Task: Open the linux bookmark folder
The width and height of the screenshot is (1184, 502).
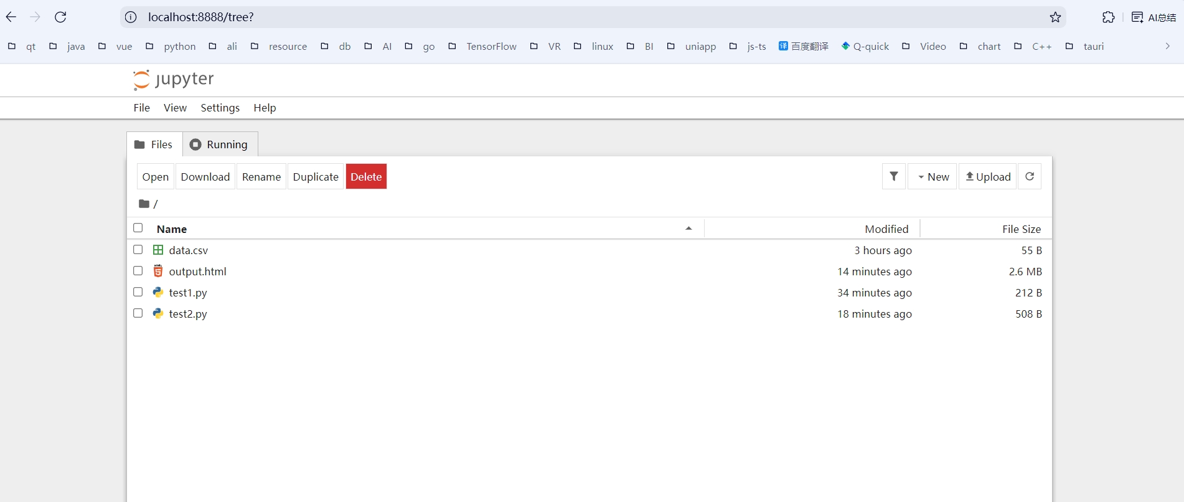Action: pos(594,46)
